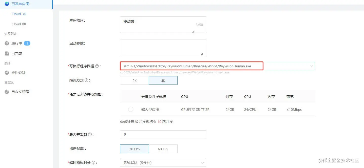Click help icon next to 超时断连时长
This screenshot has height=168, width=364.
[93, 163]
